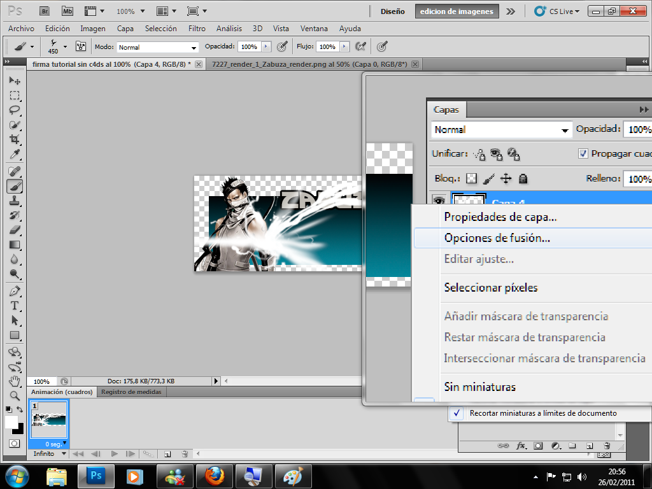This screenshot has width=652, height=489.
Task: Select the Move tool
Action: [15, 80]
